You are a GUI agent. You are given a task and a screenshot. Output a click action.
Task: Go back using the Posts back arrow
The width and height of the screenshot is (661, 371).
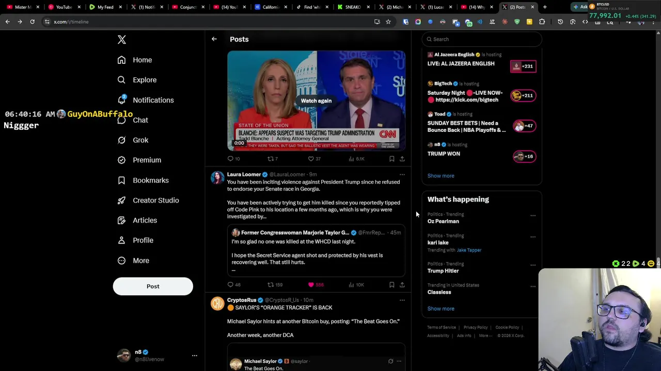point(214,39)
